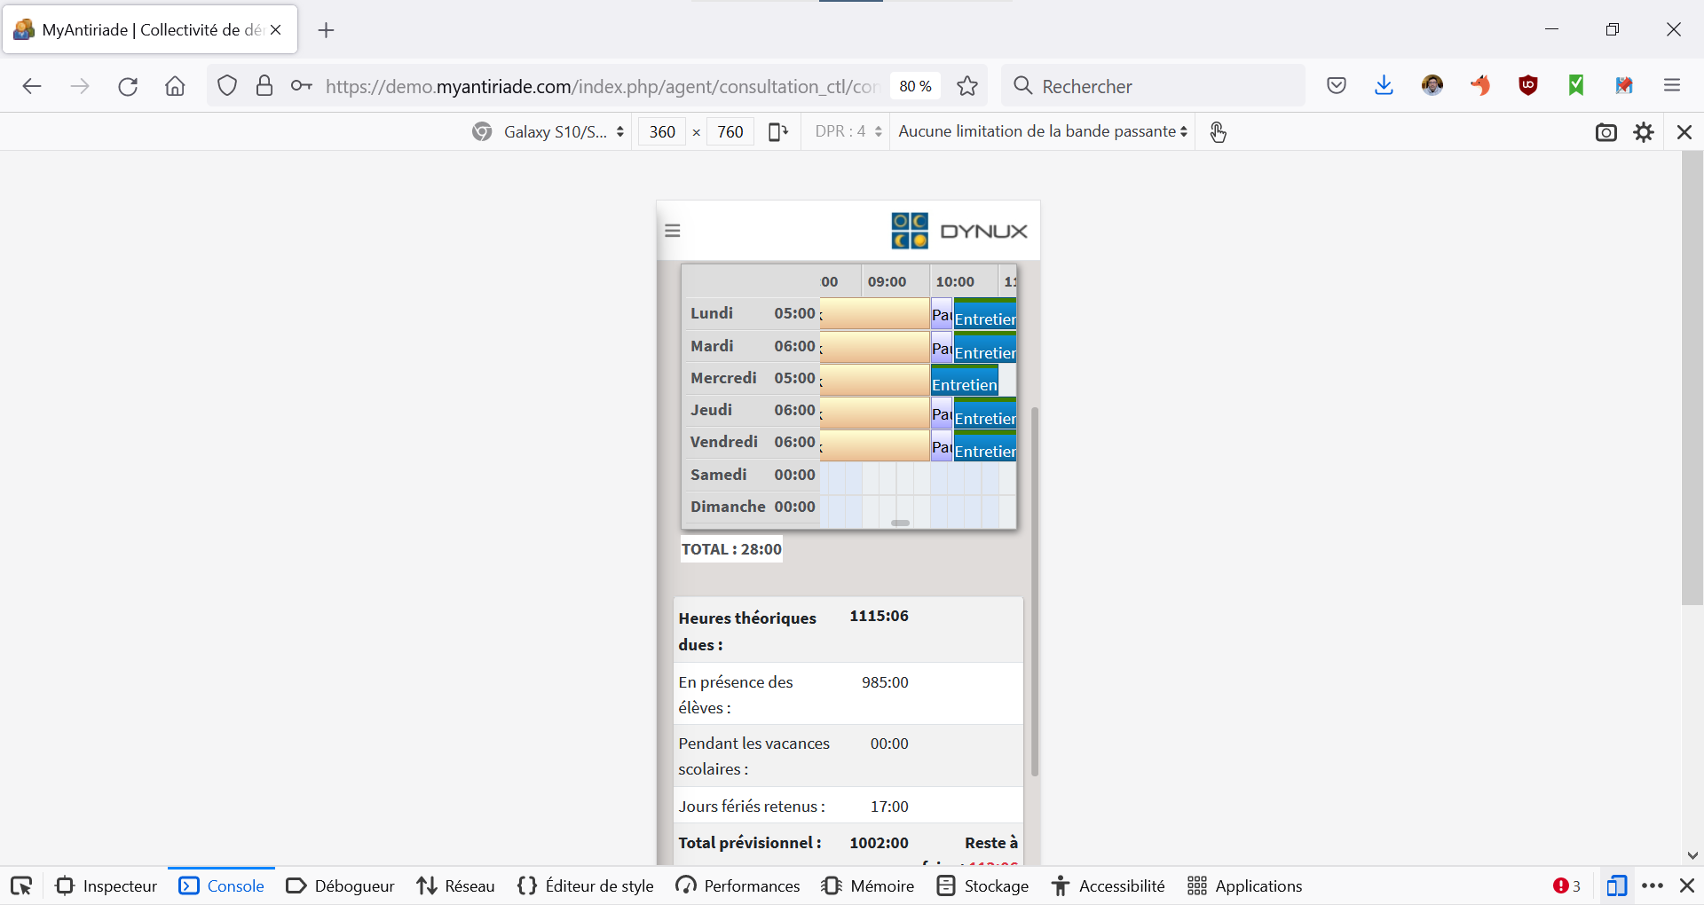Rotate the responsive viewport

pos(778,132)
